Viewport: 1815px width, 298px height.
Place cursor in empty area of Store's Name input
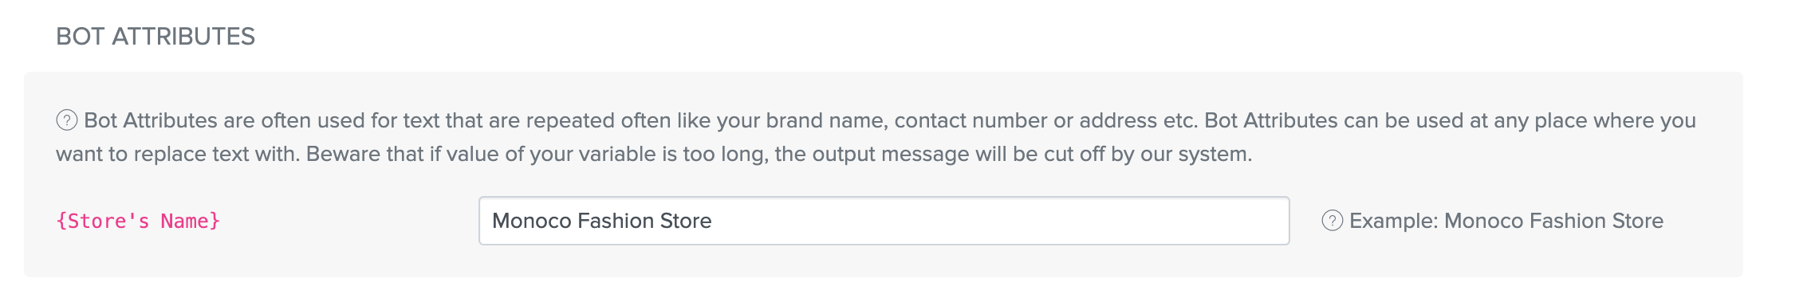click(997, 221)
